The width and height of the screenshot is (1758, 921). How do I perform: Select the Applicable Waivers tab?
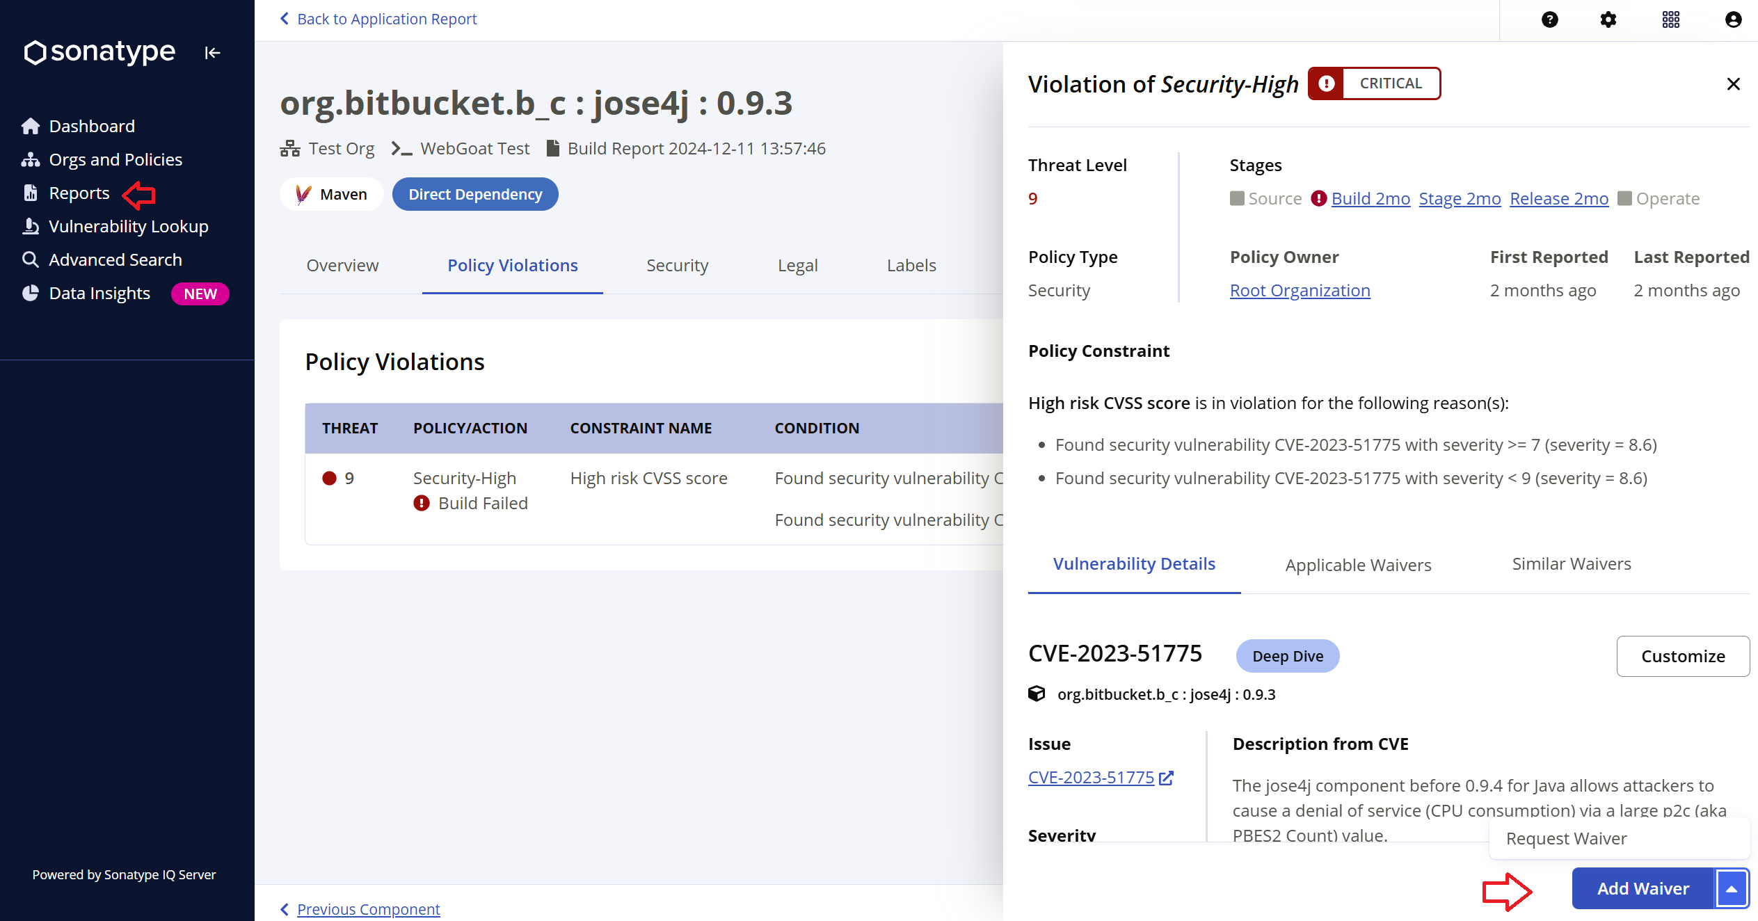point(1358,565)
